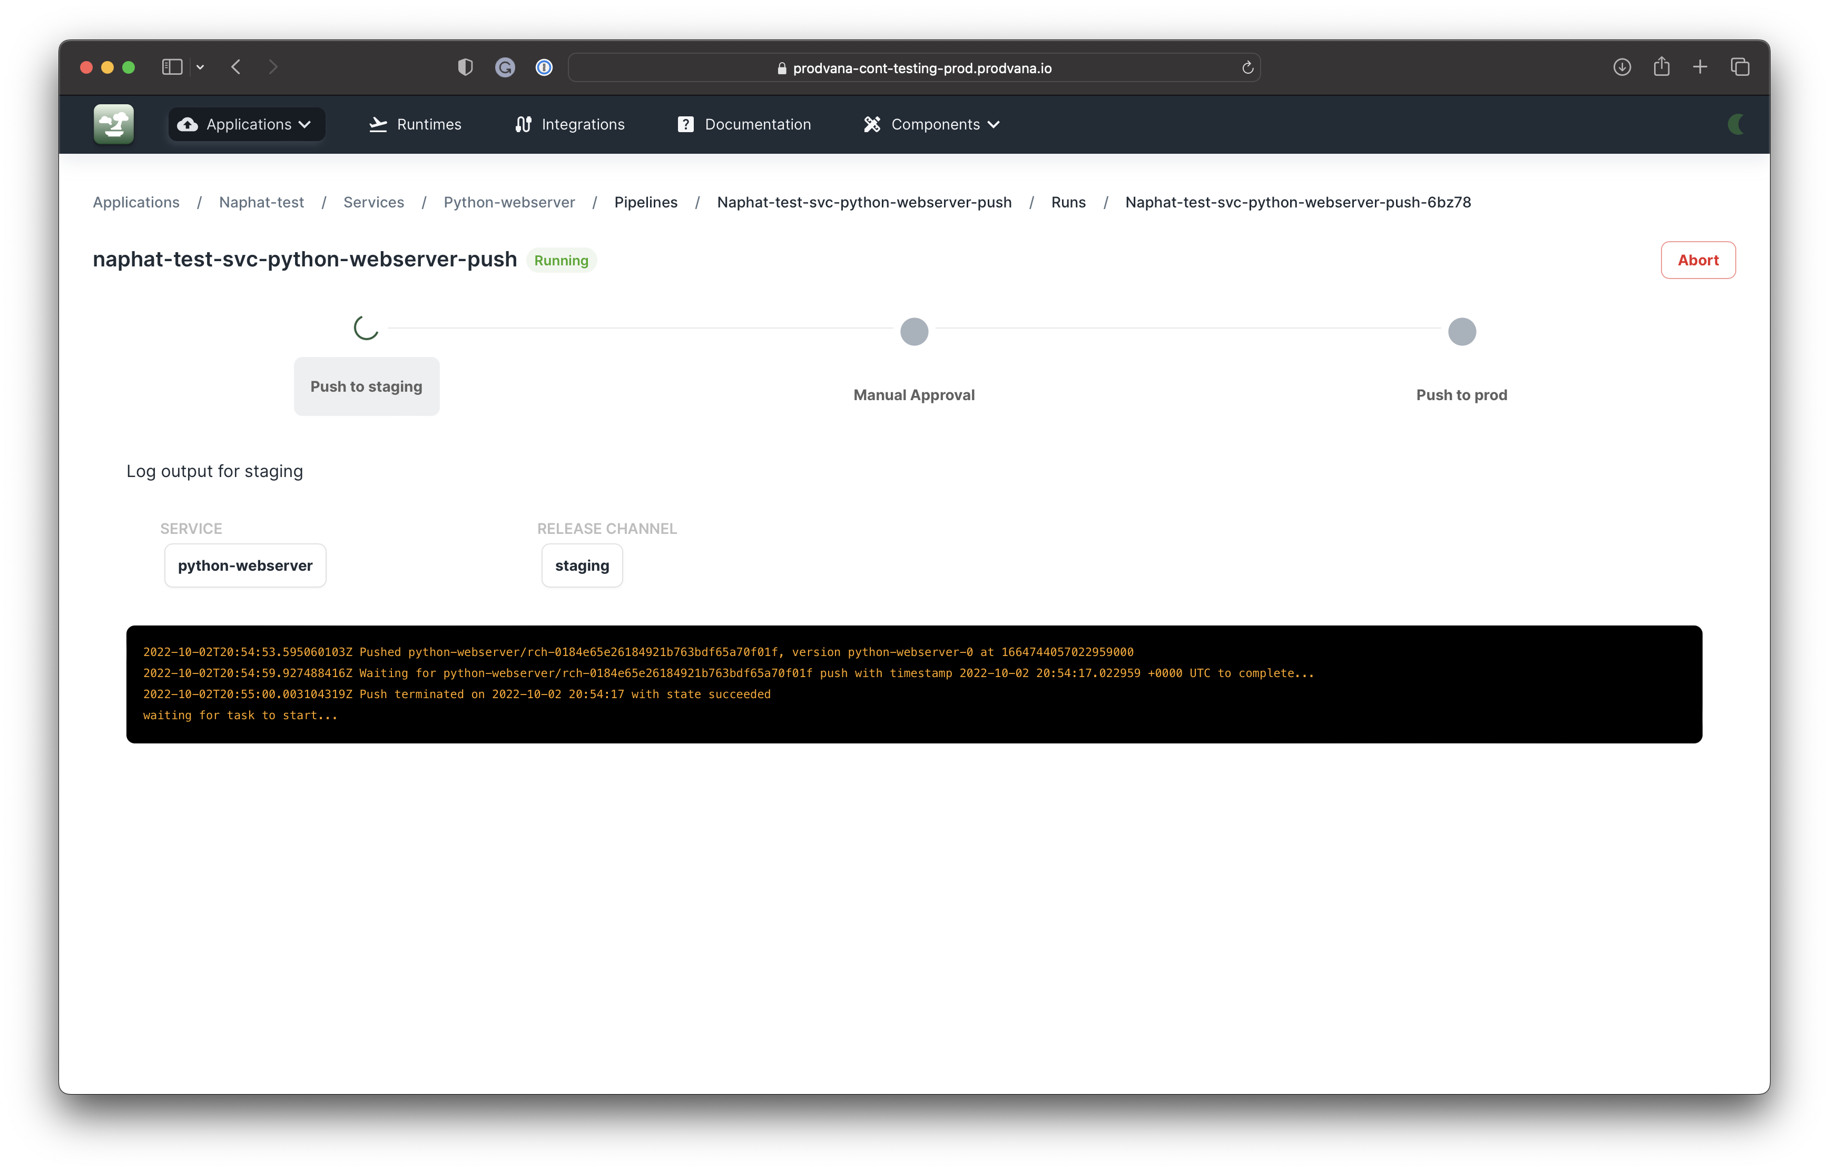Expand the sidebar options chevron
The width and height of the screenshot is (1829, 1172).
[200, 67]
